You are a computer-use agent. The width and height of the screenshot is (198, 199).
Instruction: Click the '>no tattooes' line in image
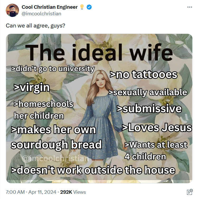(x=143, y=75)
